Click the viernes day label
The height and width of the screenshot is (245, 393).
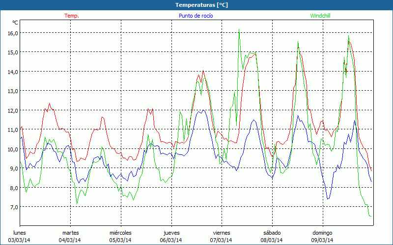point(221,233)
